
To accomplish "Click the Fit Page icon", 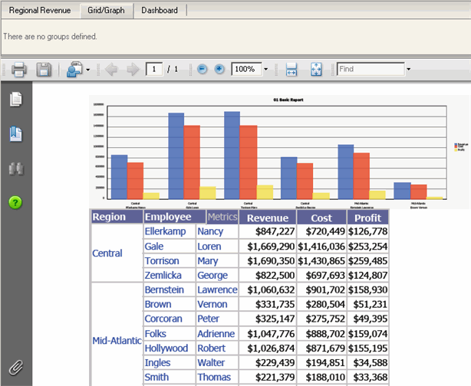I will (316, 70).
